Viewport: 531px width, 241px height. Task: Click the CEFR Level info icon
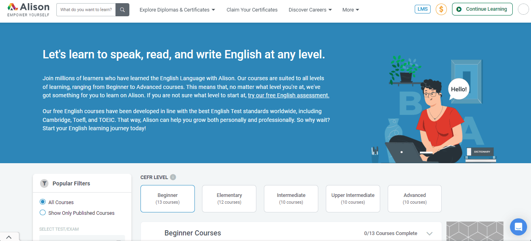pyautogui.click(x=173, y=177)
